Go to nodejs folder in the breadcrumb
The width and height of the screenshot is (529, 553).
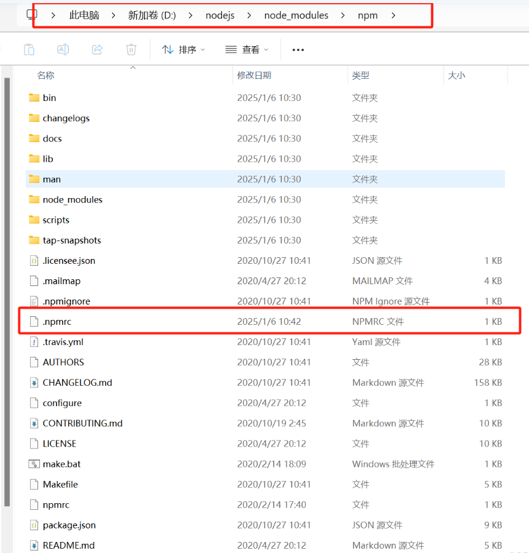click(x=220, y=15)
